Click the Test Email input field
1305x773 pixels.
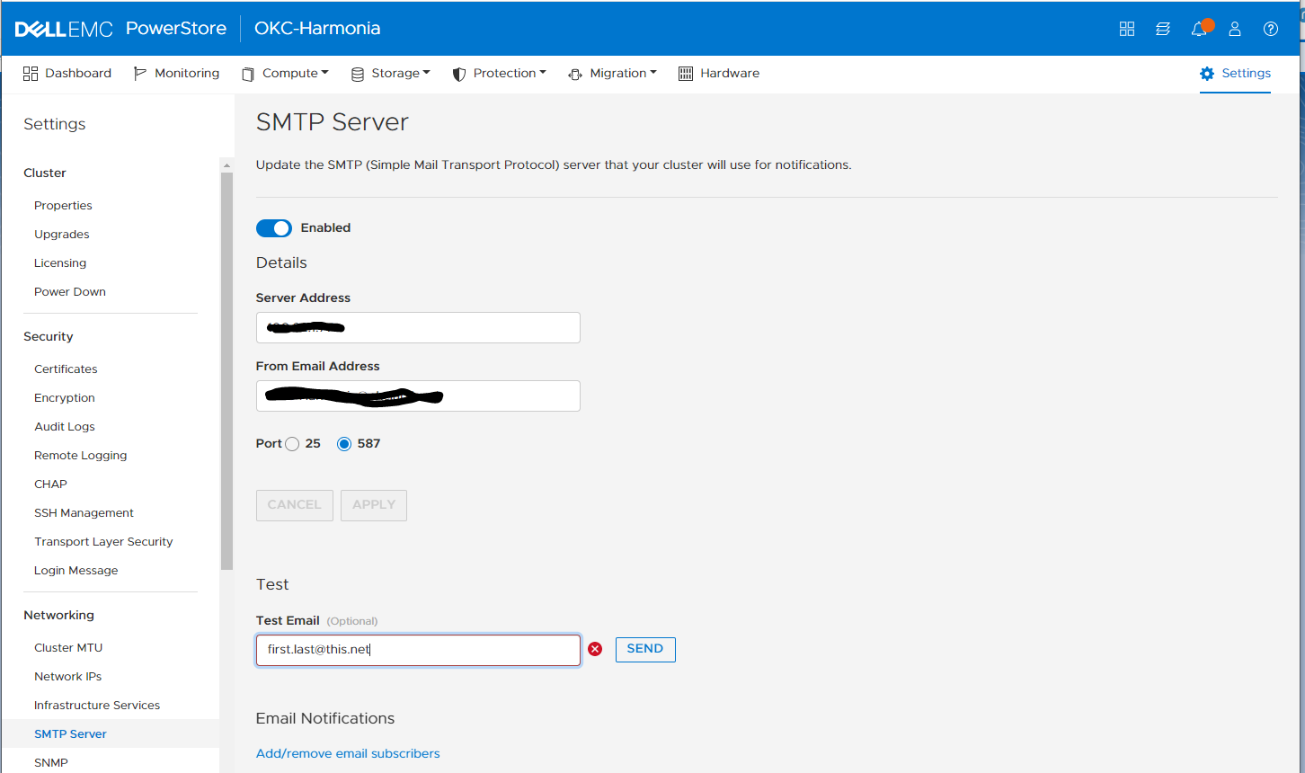418,650
